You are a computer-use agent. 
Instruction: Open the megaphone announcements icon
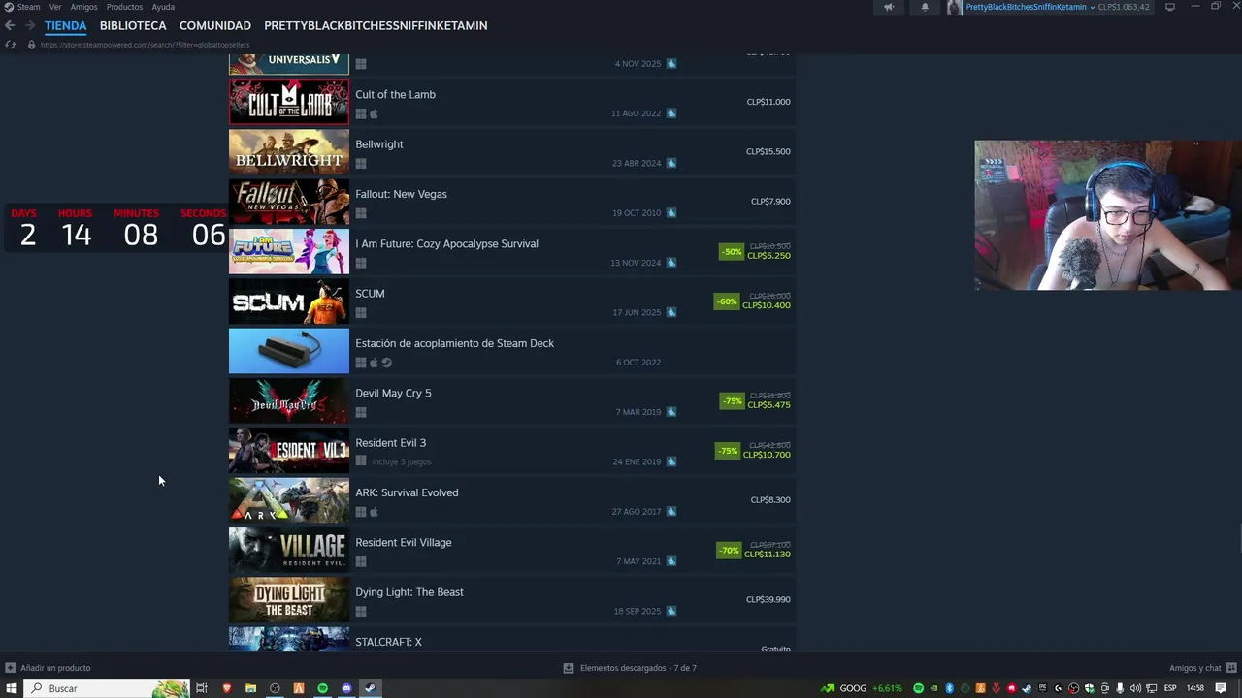(888, 7)
